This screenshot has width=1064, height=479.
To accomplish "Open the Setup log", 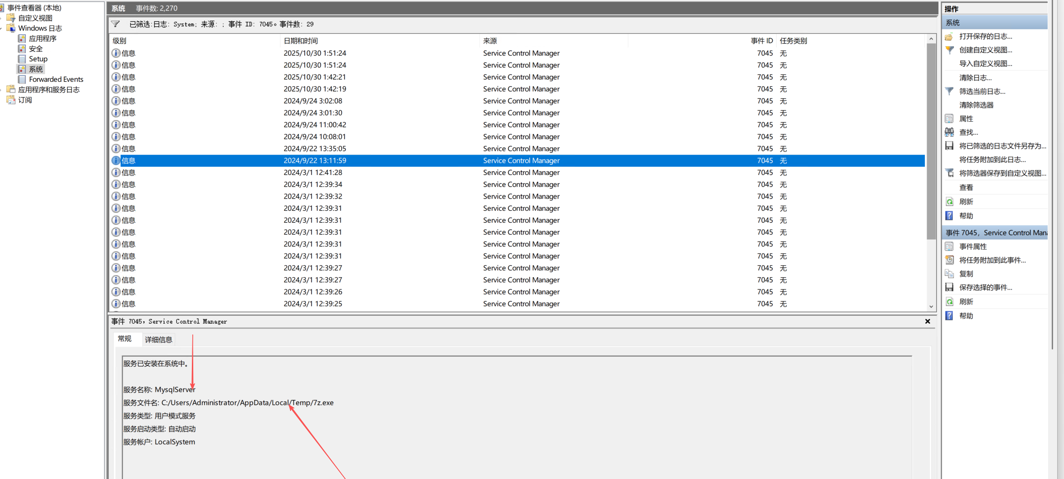I will pyautogui.click(x=38, y=59).
